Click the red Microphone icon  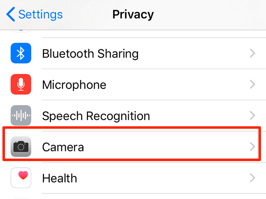pos(21,85)
